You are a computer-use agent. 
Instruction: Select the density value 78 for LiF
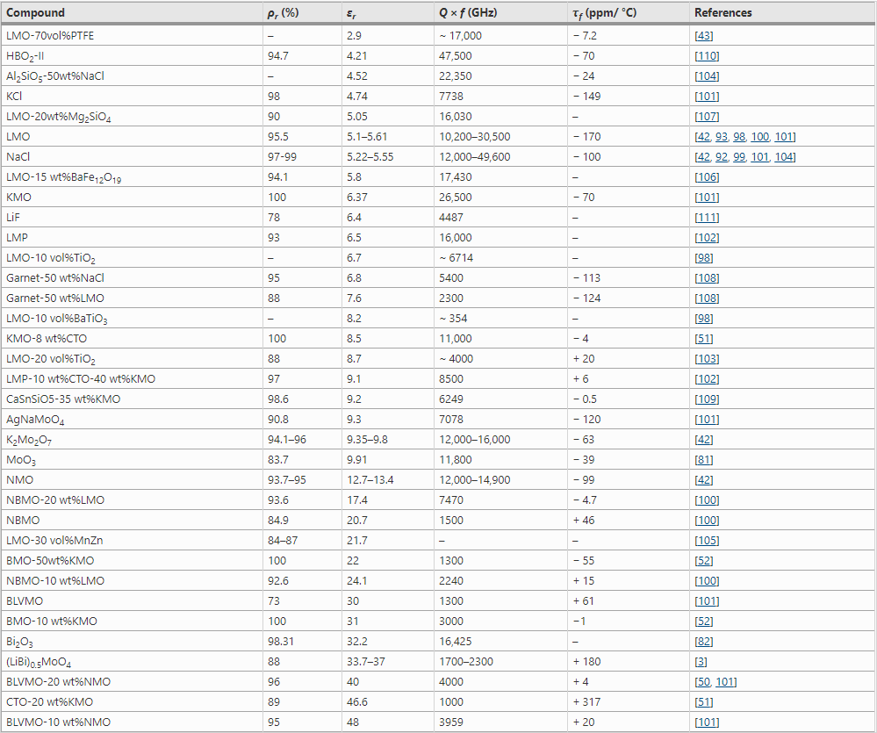coord(274,217)
